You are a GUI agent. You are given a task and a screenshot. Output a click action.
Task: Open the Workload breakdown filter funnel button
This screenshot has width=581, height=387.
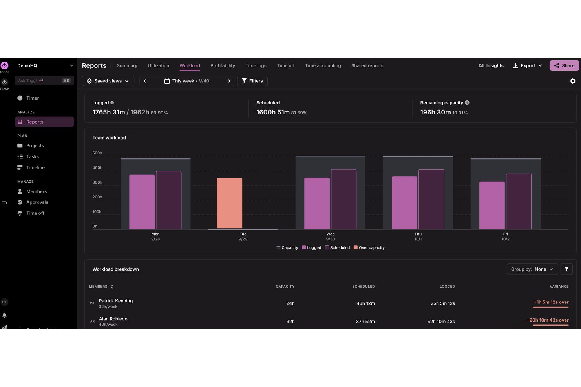coord(566,269)
